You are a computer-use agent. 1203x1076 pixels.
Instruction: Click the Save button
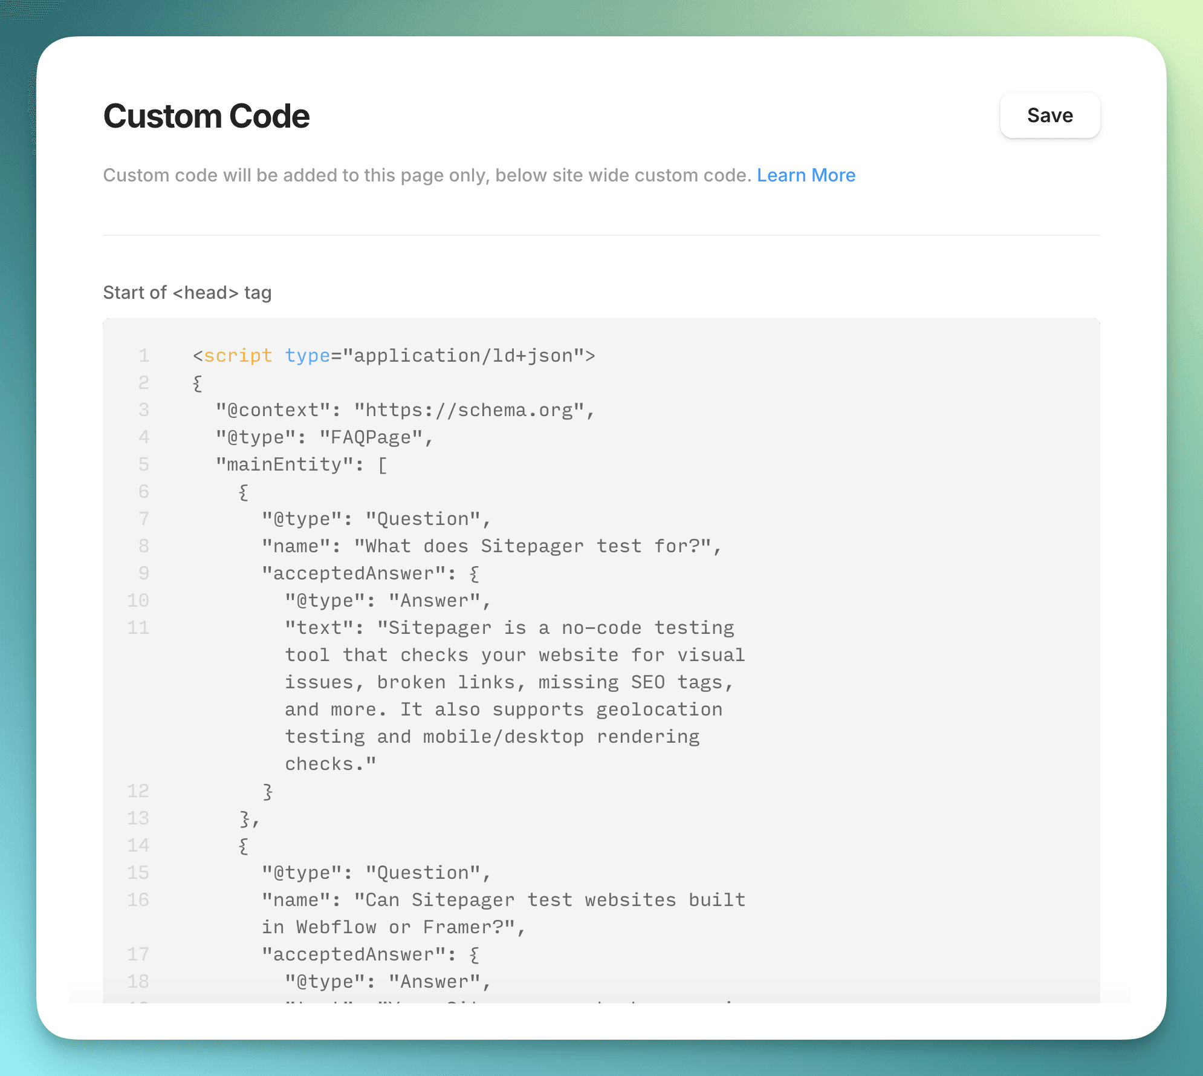coord(1049,116)
